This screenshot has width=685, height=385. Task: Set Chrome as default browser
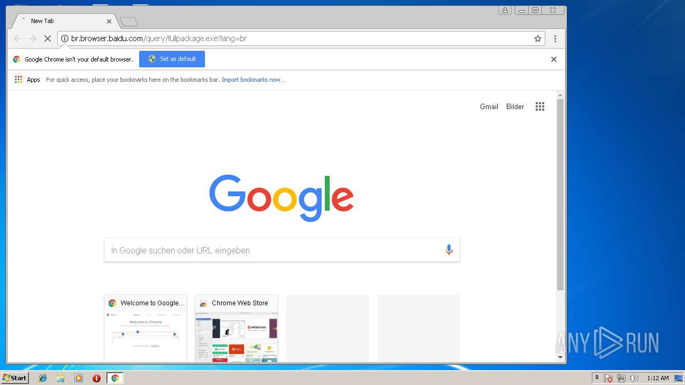(172, 59)
